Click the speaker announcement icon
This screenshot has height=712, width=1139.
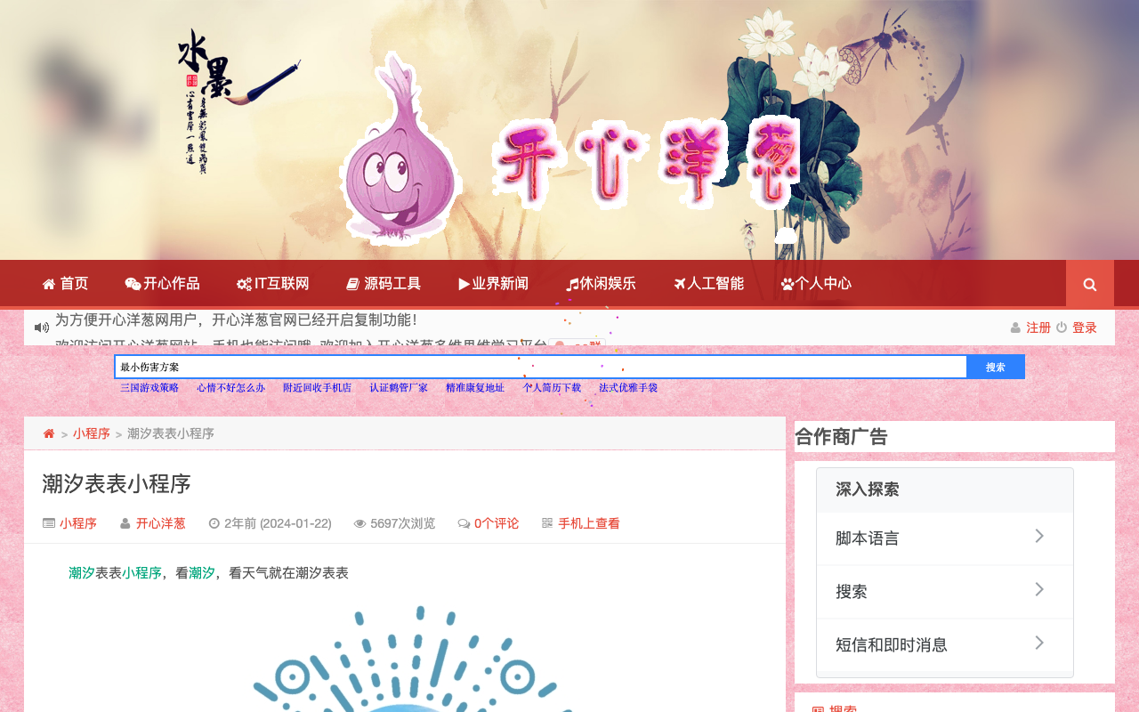42,328
